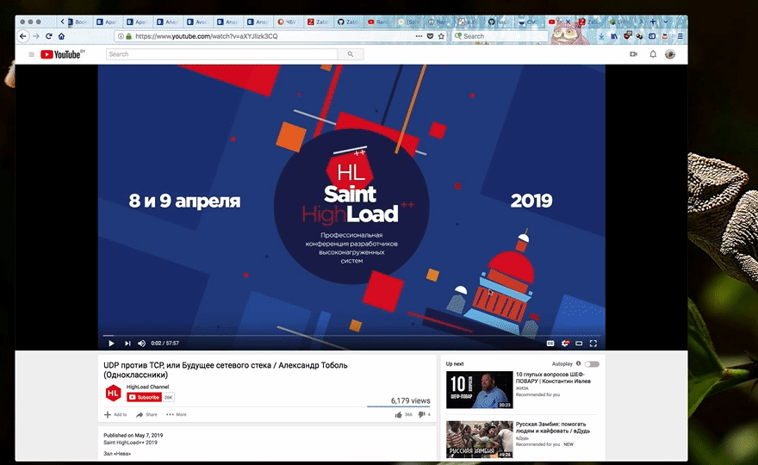The image size is (758, 465).
Task: Show Autoplay info icon
Action: click(x=578, y=363)
